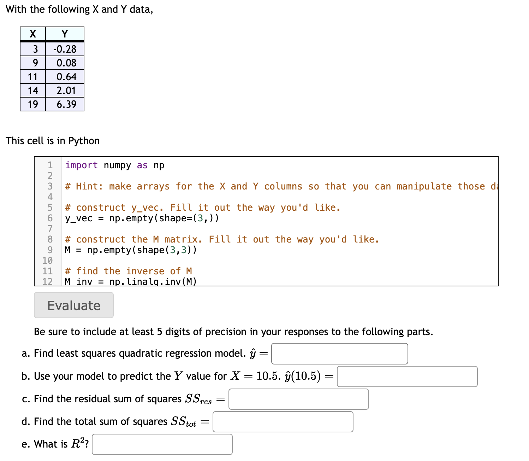Select the table cell with value 6.39
Screen dimensions: 529x461
65,104
